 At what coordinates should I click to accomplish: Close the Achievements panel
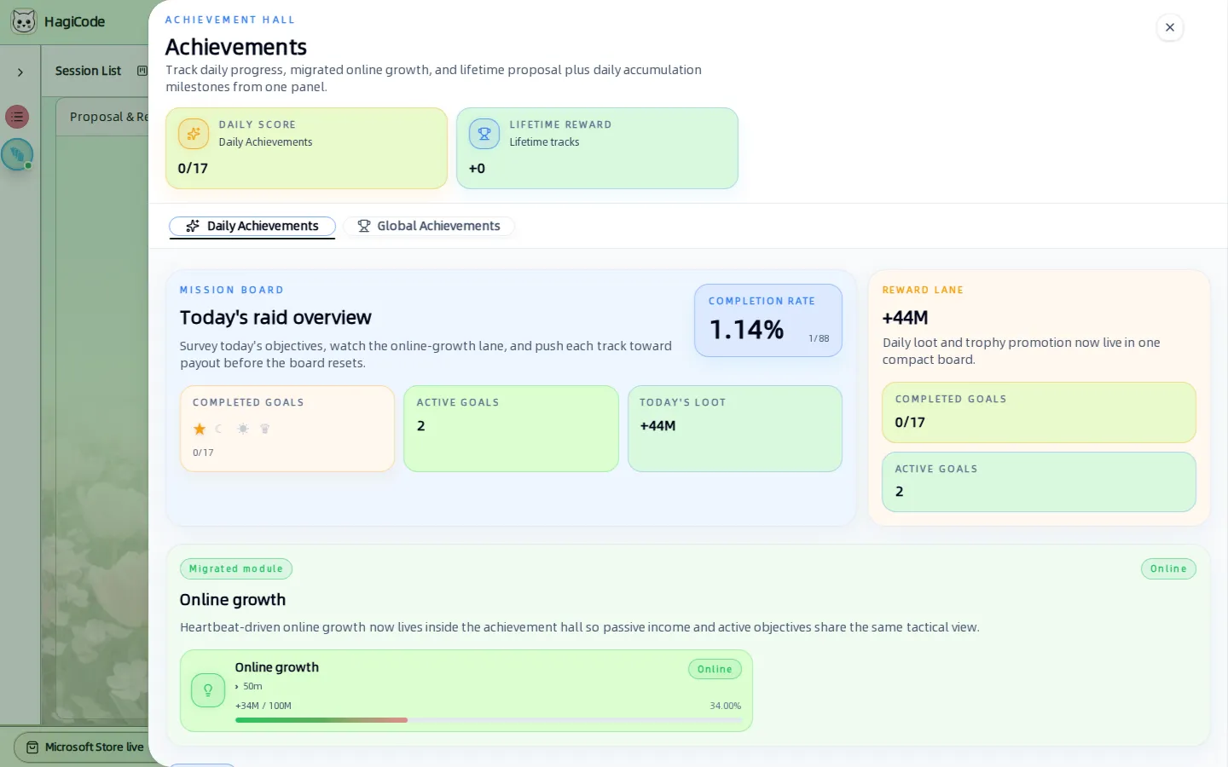coord(1170,27)
